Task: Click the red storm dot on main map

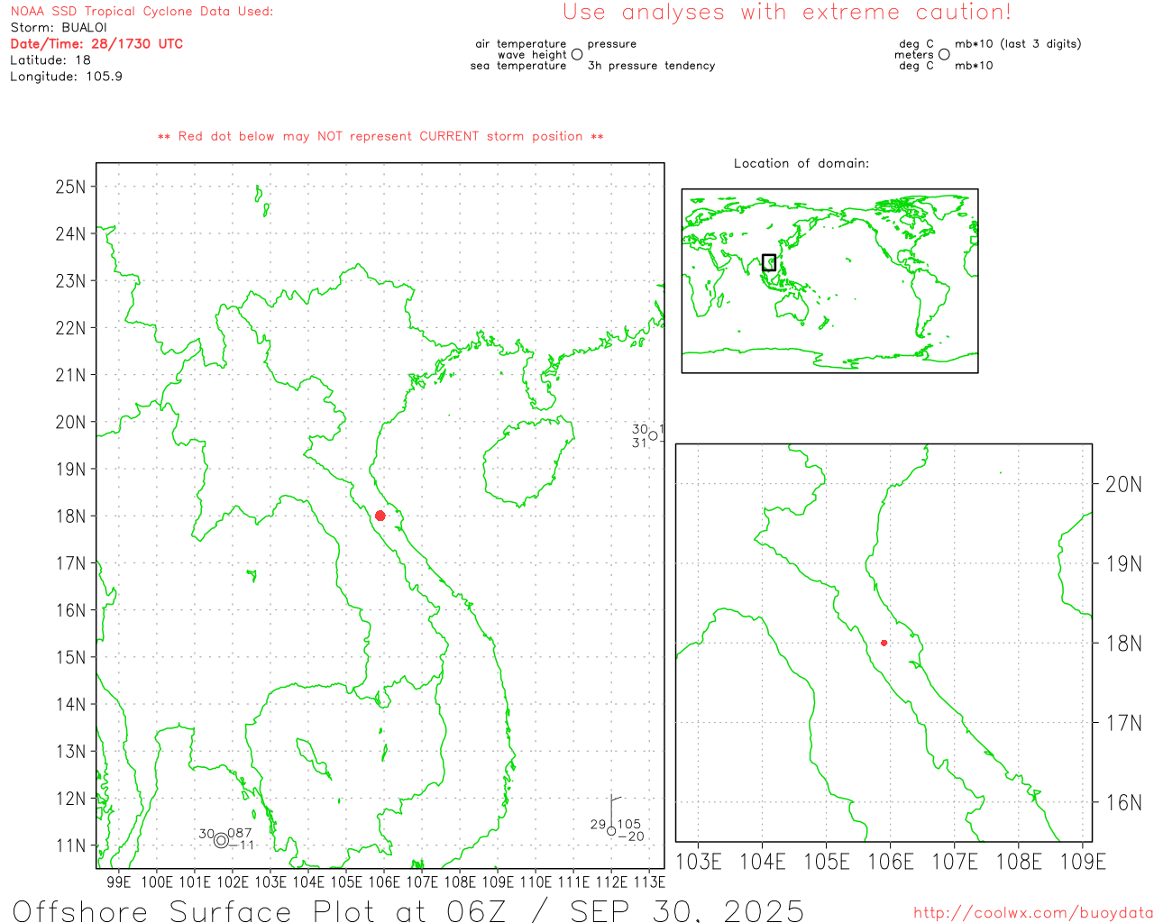Action: click(x=380, y=516)
